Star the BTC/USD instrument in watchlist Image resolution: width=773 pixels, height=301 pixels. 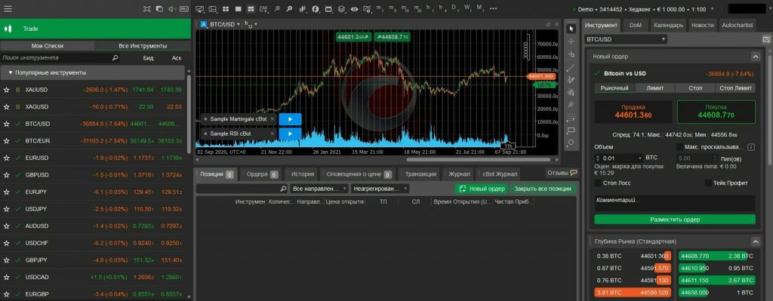[6, 124]
